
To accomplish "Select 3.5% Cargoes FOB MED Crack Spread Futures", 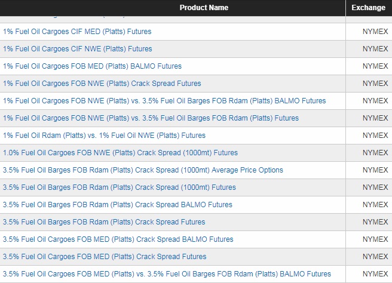I will coord(105,257).
